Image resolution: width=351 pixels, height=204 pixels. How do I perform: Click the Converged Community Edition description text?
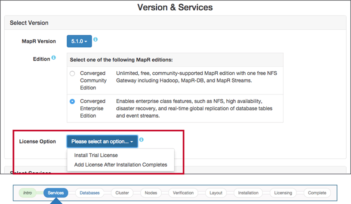196,77
